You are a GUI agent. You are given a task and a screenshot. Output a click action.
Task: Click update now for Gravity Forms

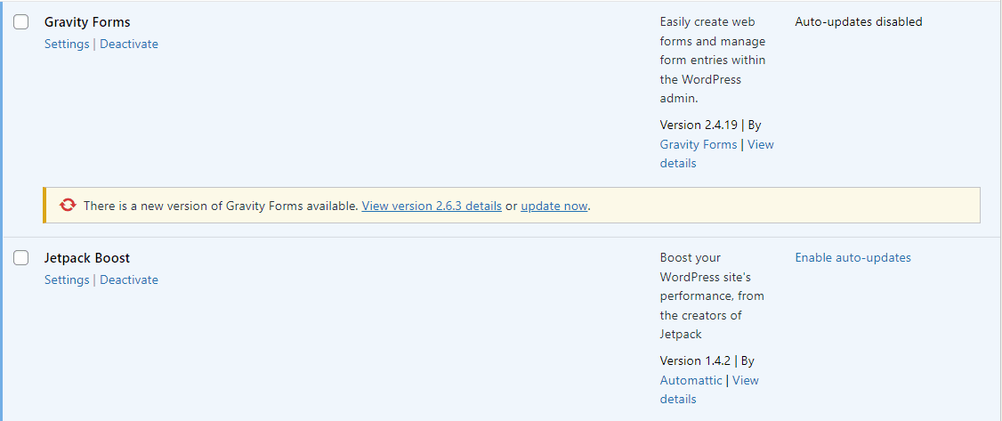(554, 206)
